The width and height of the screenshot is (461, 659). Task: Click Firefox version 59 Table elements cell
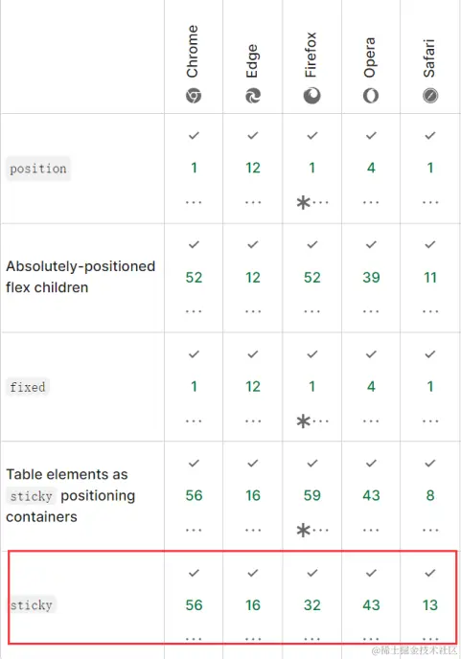(x=312, y=495)
